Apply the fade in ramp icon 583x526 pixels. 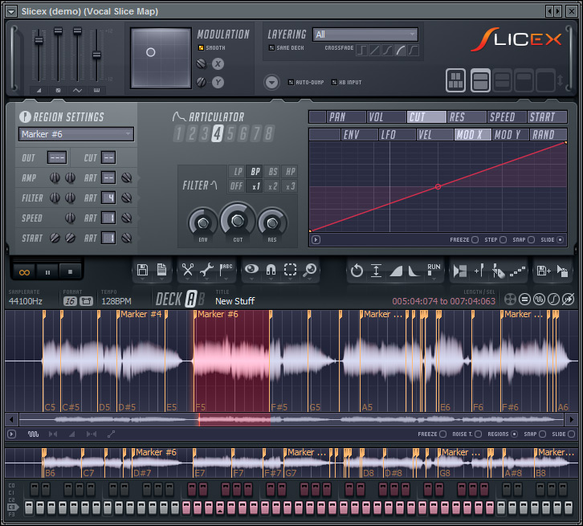(x=396, y=271)
